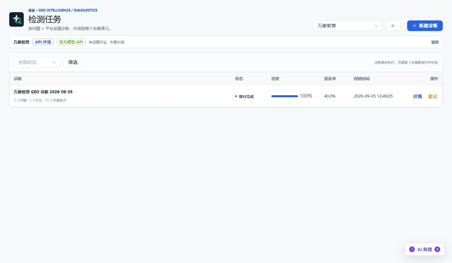Click the 操作 column header
The width and height of the screenshot is (452, 263).
coord(434,79)
